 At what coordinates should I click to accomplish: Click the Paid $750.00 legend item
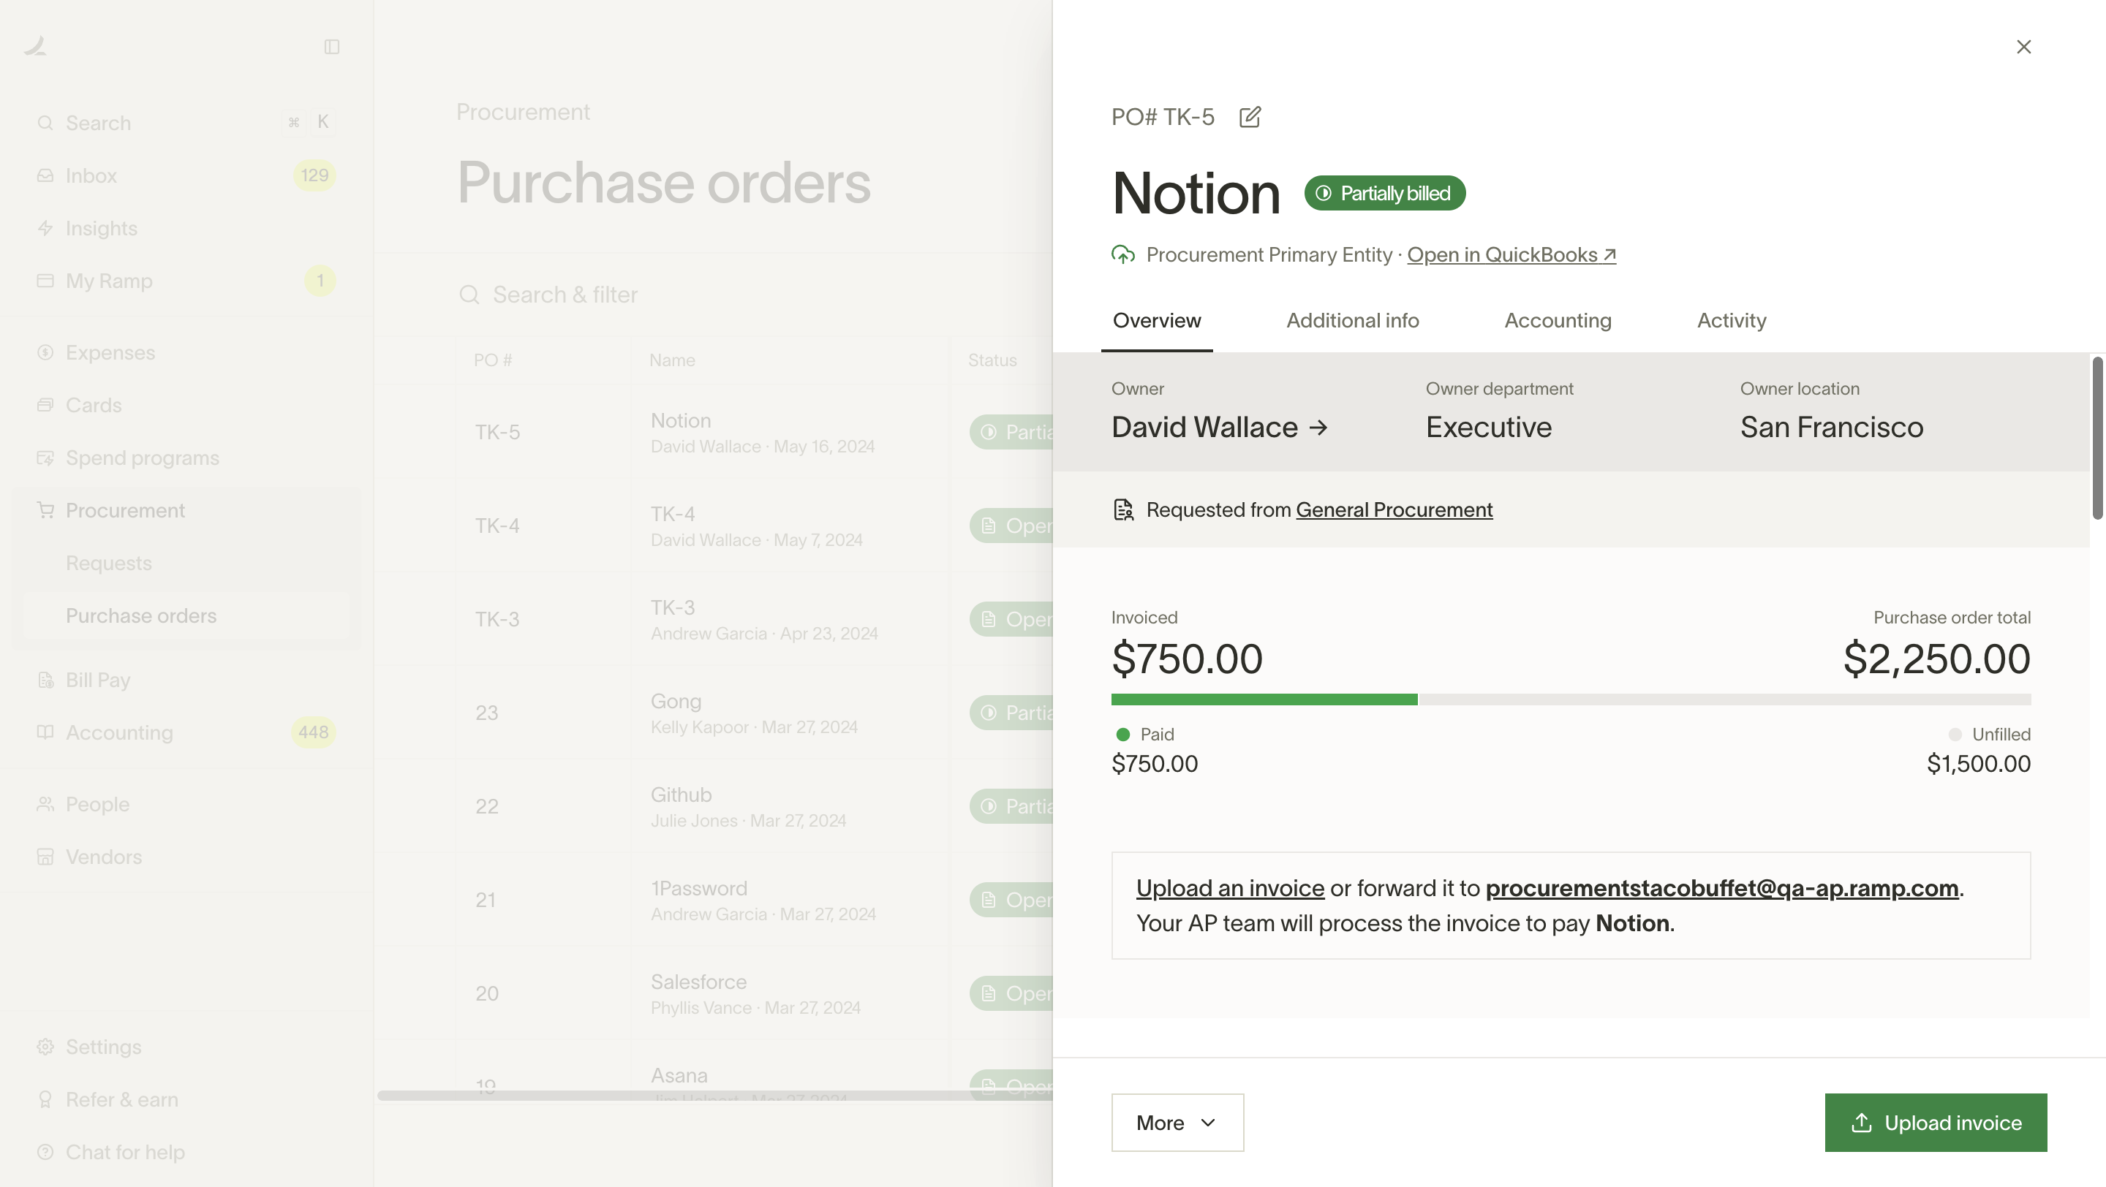point(1155,750)
